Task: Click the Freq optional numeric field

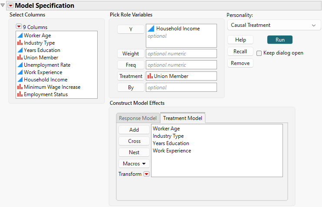Action: coord(181,65)
